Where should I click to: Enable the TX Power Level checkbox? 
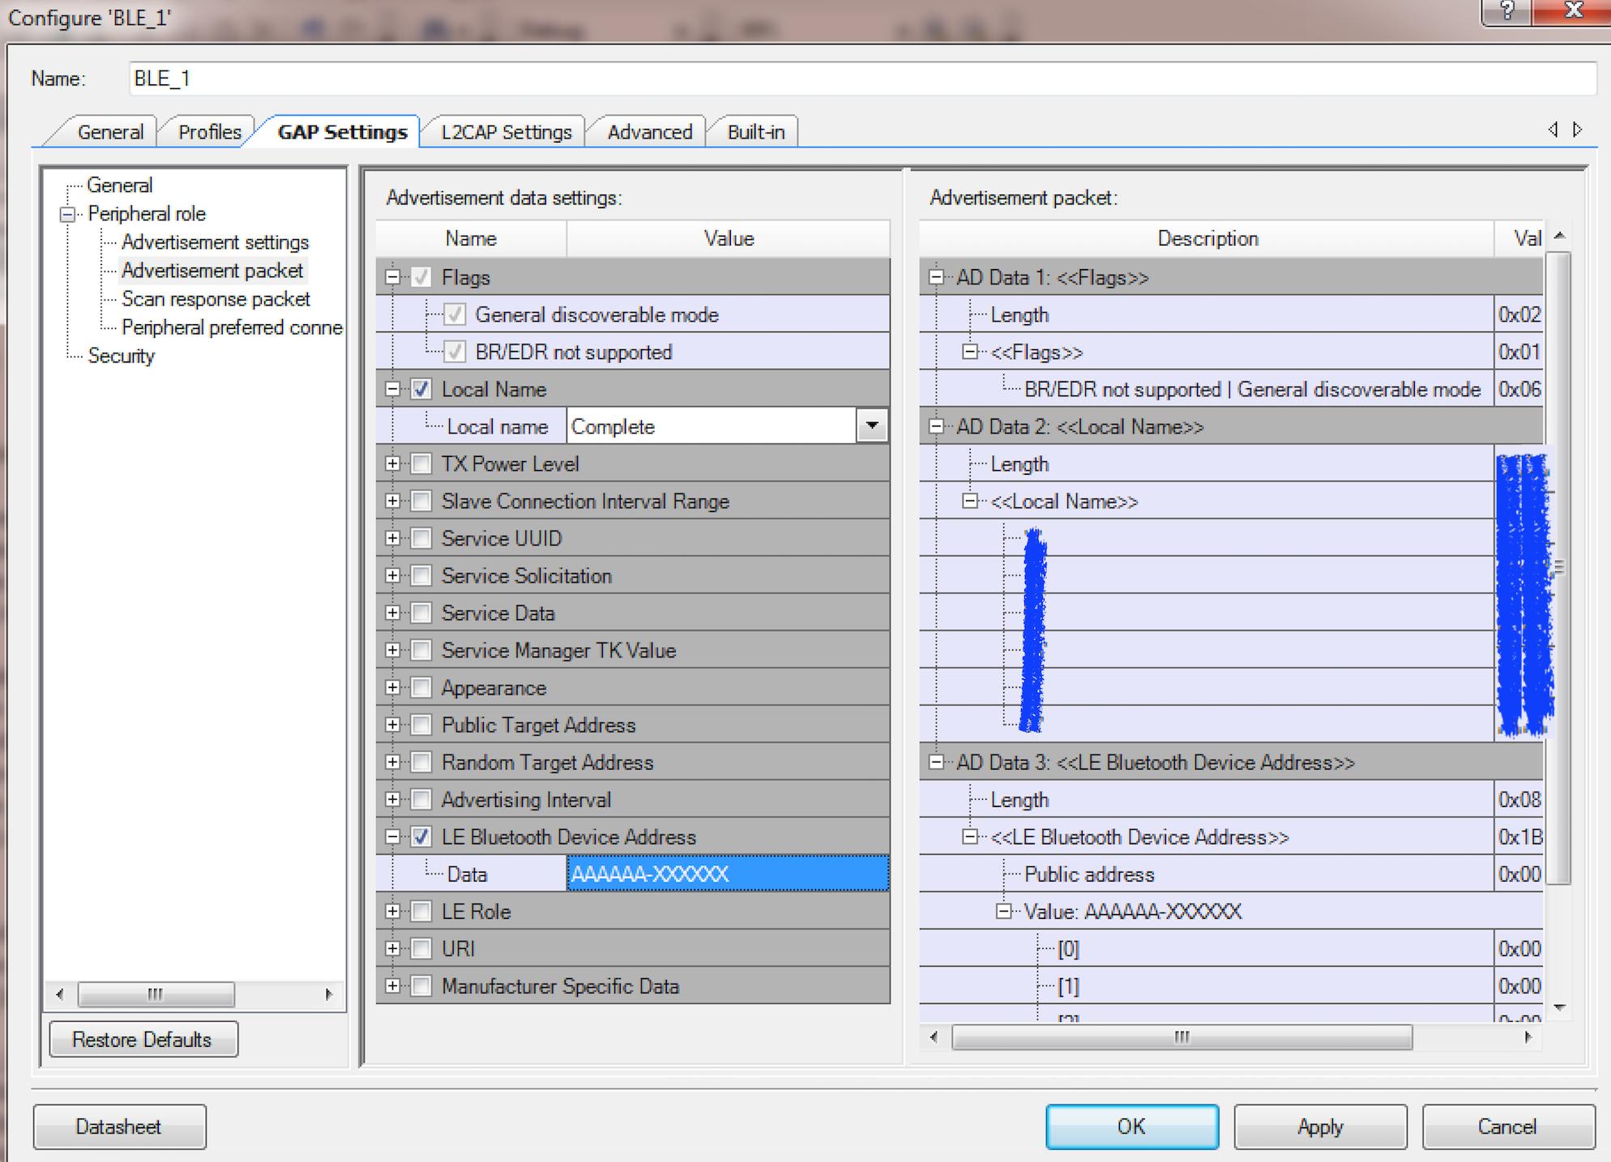tap(421, 464)
